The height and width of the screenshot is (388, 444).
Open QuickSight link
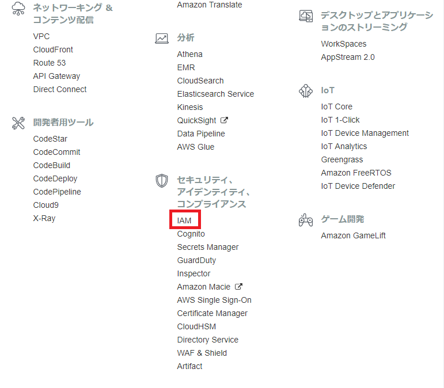point(196,120)
